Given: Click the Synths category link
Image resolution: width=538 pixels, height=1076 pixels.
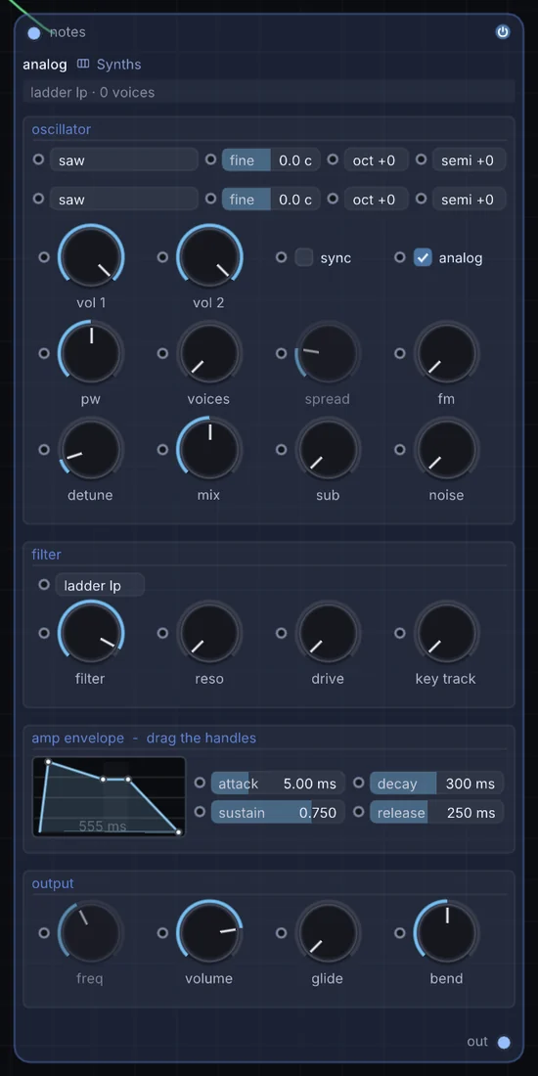Looking at the screenshot, I should (x=118, y=64).
